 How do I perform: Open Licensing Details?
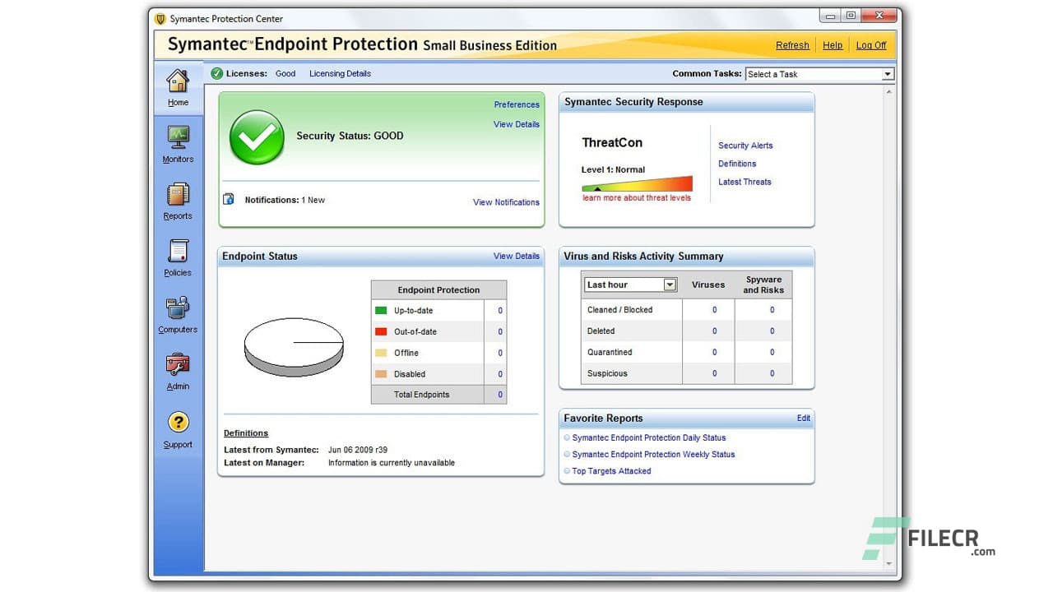tap(340, 73)
